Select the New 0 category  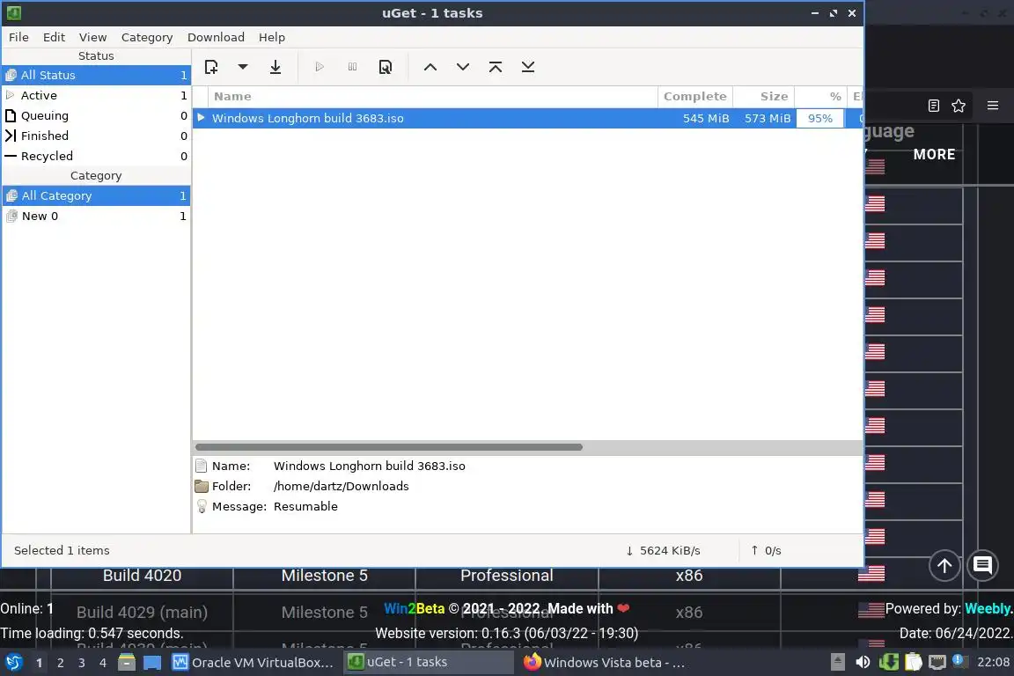[x=96, y=216]
